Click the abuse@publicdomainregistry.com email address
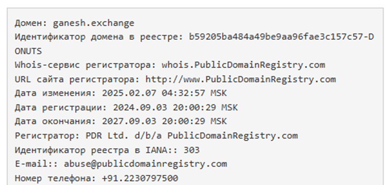 click(x=145, y=164)
